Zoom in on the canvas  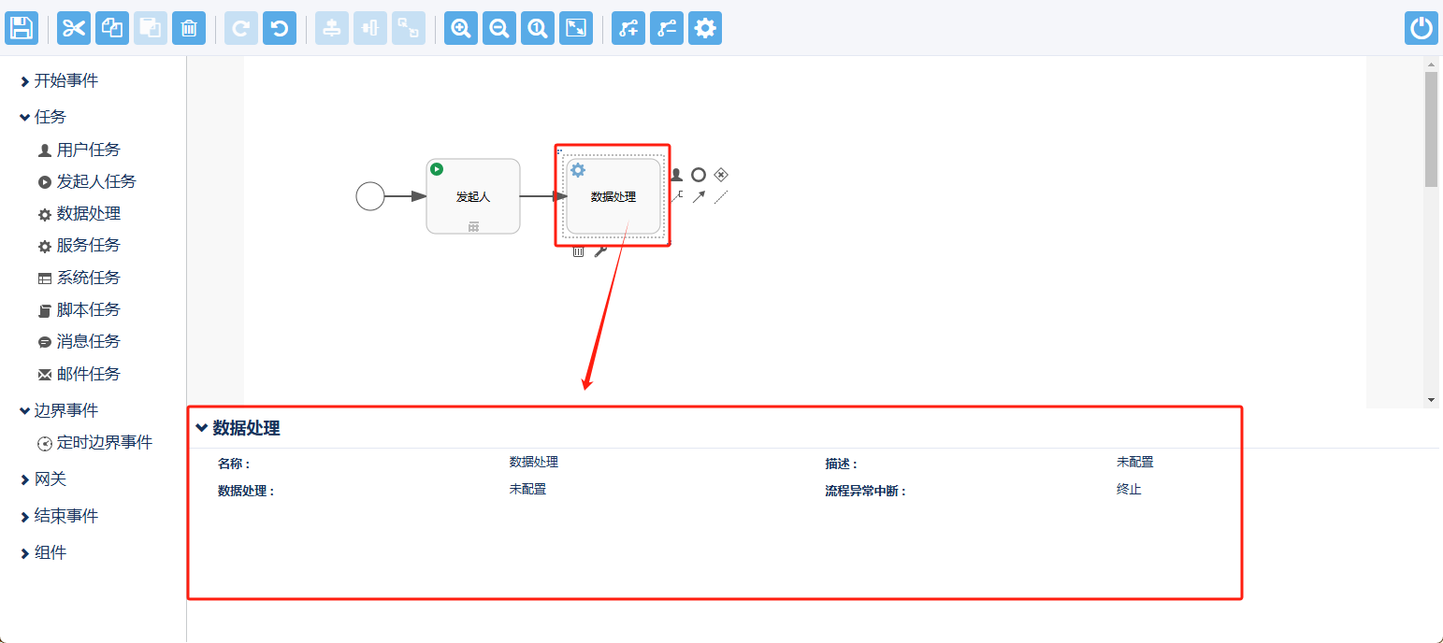(461, 28)
